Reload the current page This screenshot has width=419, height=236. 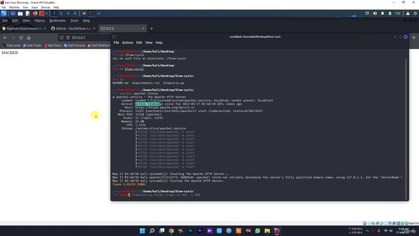click(21, 38)
